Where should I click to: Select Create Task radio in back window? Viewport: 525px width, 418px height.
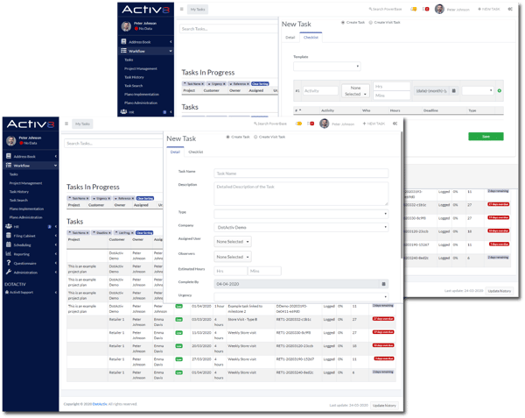(343, 23)
